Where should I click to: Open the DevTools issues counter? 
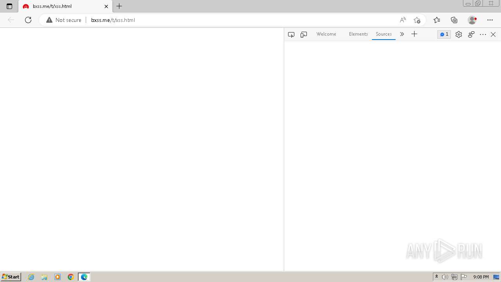point(444,34)
